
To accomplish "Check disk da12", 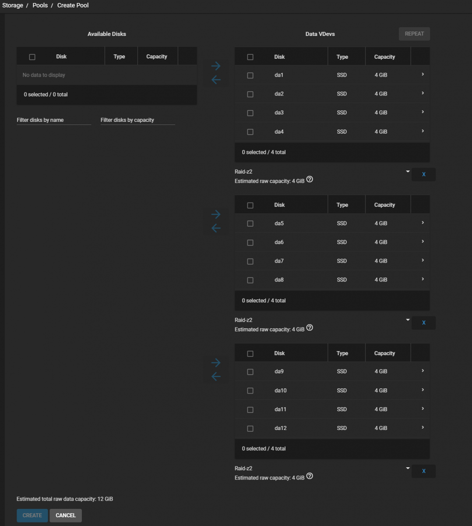I will (250, 429).
